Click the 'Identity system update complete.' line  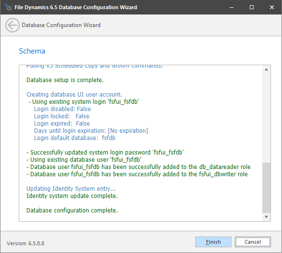[72, 196]
